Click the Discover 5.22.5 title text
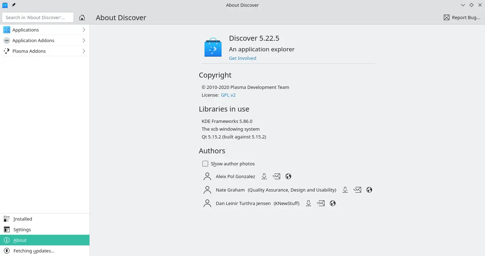 (254, 38)
